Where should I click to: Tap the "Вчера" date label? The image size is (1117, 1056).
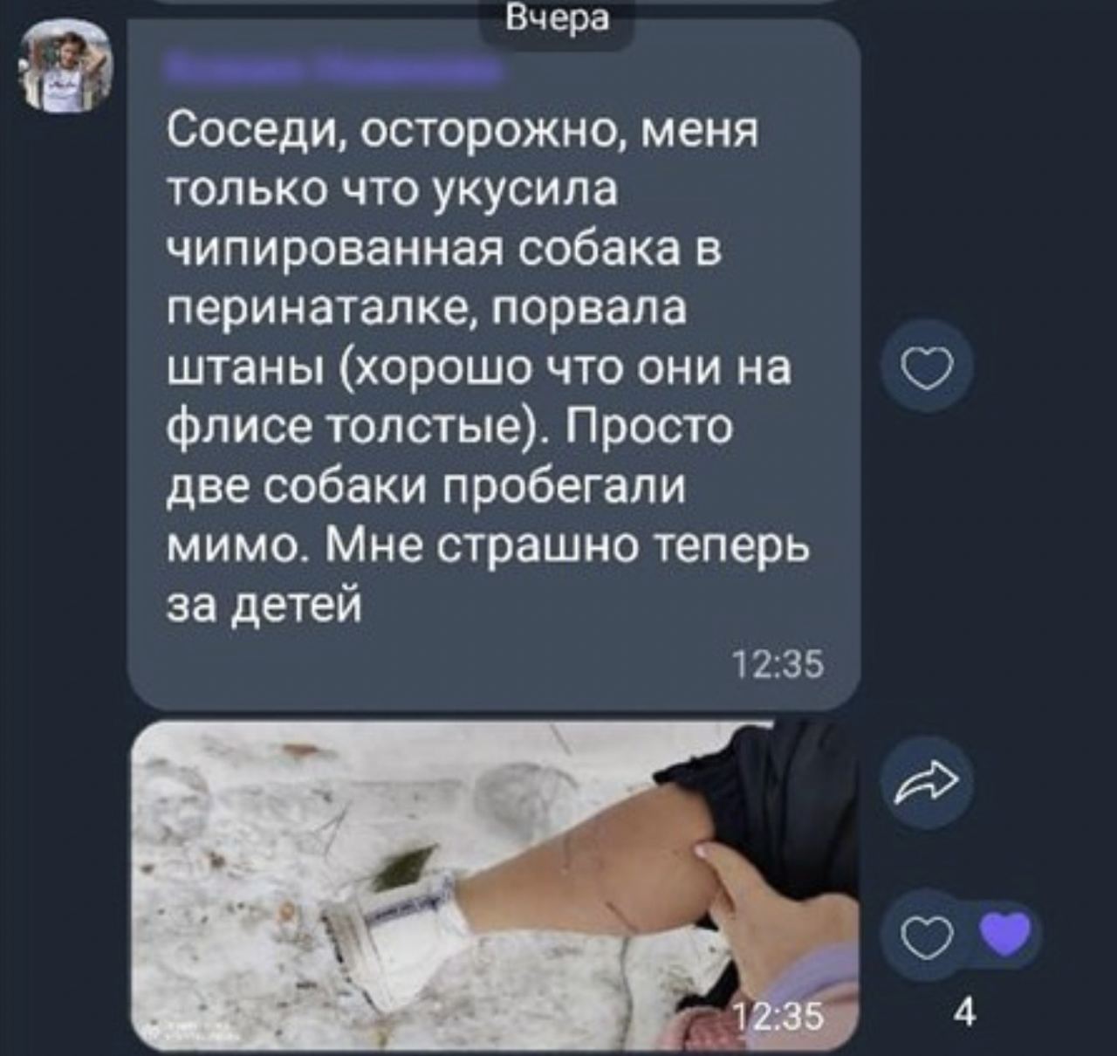(x=558, y=19)
